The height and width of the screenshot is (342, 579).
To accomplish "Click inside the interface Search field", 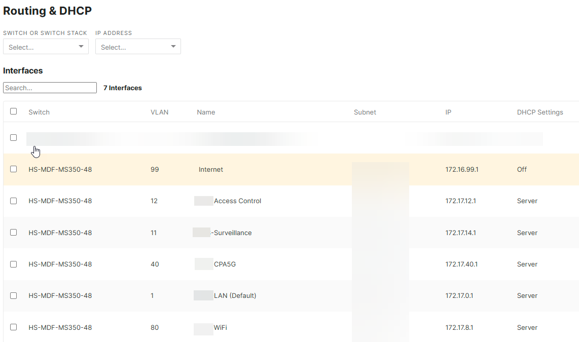I will (49, 87).
